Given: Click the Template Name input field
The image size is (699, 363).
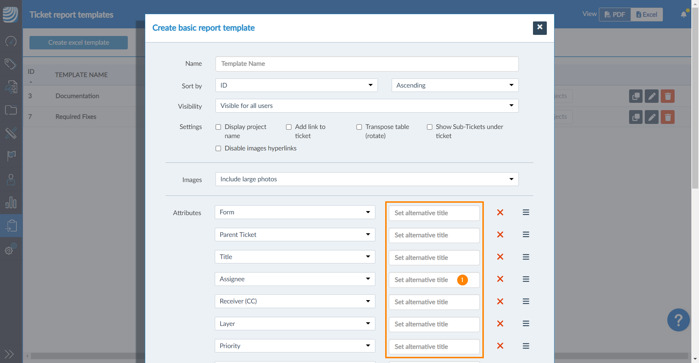Looking at the screenshot, I should 367,64.
